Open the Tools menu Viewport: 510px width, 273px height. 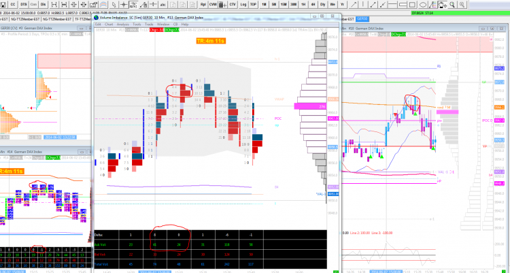coord(137,25)
